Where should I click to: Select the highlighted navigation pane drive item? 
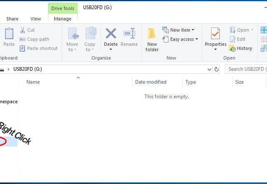pos(9,142)
